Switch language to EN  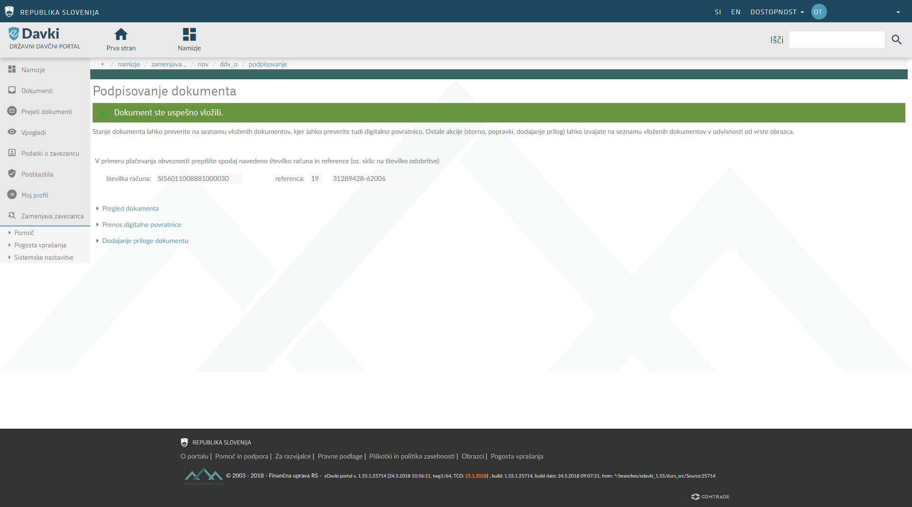pyautogui.click(x=735, y=12)
